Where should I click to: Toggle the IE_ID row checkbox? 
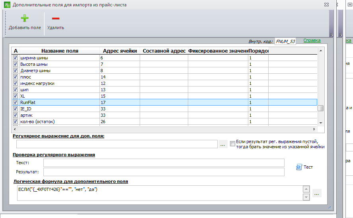(x=15, y=109)
